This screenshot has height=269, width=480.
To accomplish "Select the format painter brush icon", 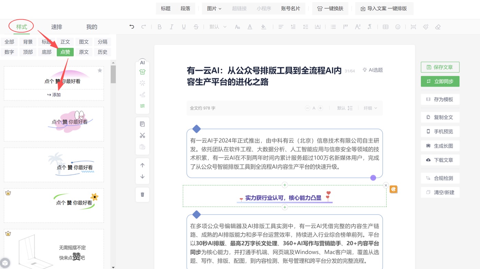I will pyautogui.click(x=425, y=27).
